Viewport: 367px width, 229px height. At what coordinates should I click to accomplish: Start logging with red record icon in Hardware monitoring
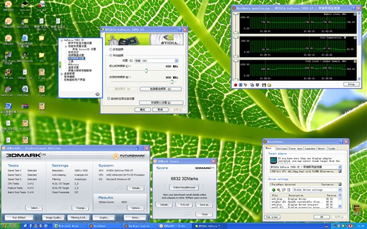pyautogui.click(x=236, y=85)
